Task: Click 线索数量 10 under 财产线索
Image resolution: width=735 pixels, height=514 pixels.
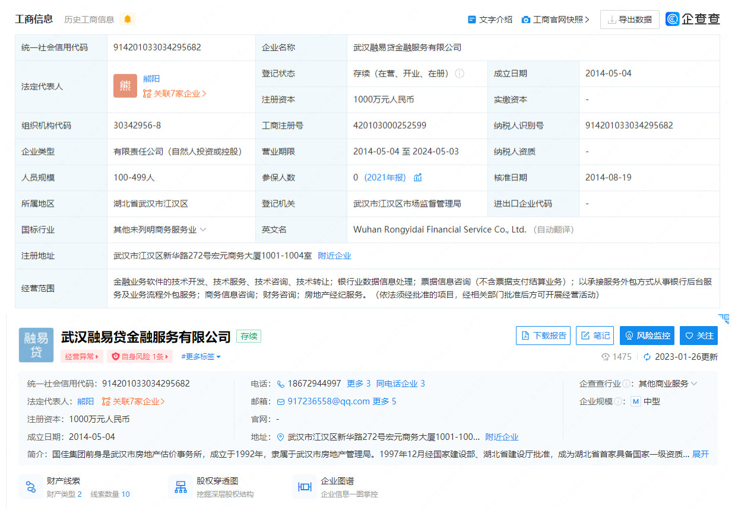Action: pos(110,494)
